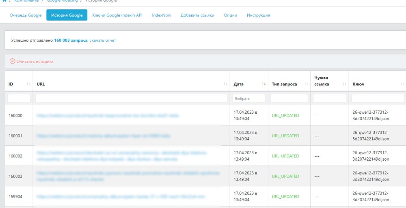Screen dimensions: 406x208
Task: Click the Google Indexing breadcrumb link
Action: [62, 1]
